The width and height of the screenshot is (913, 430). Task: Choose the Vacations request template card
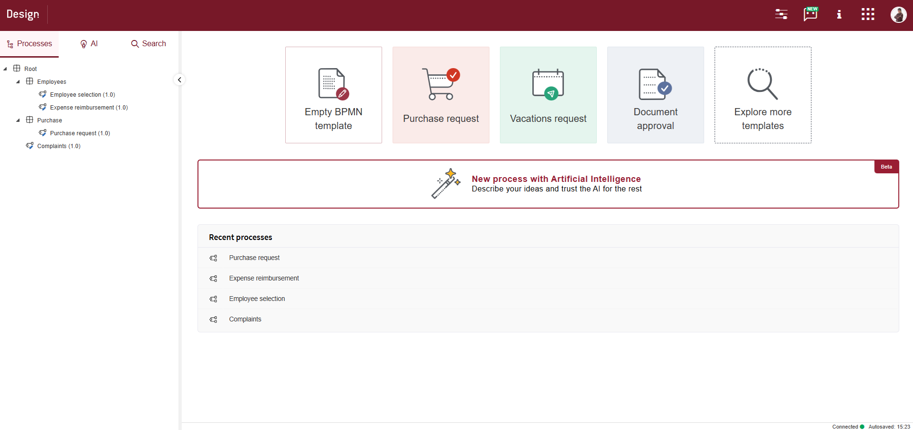pos(548,95)
